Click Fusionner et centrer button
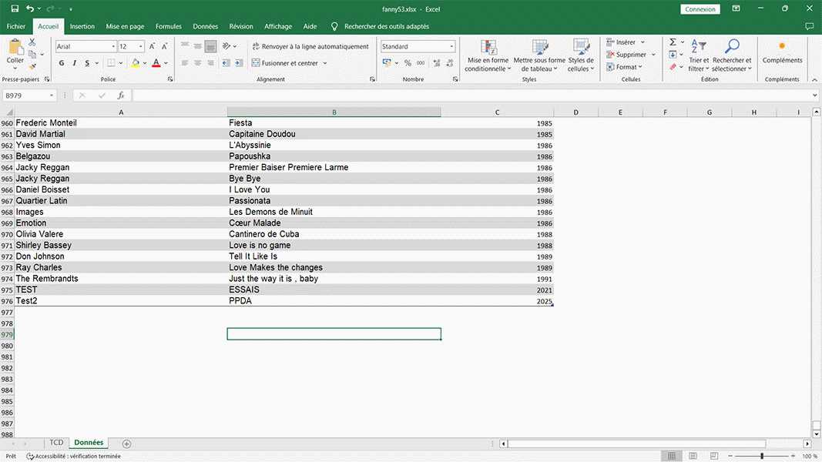This screenshot has height=462, width=822. point(289,63)
